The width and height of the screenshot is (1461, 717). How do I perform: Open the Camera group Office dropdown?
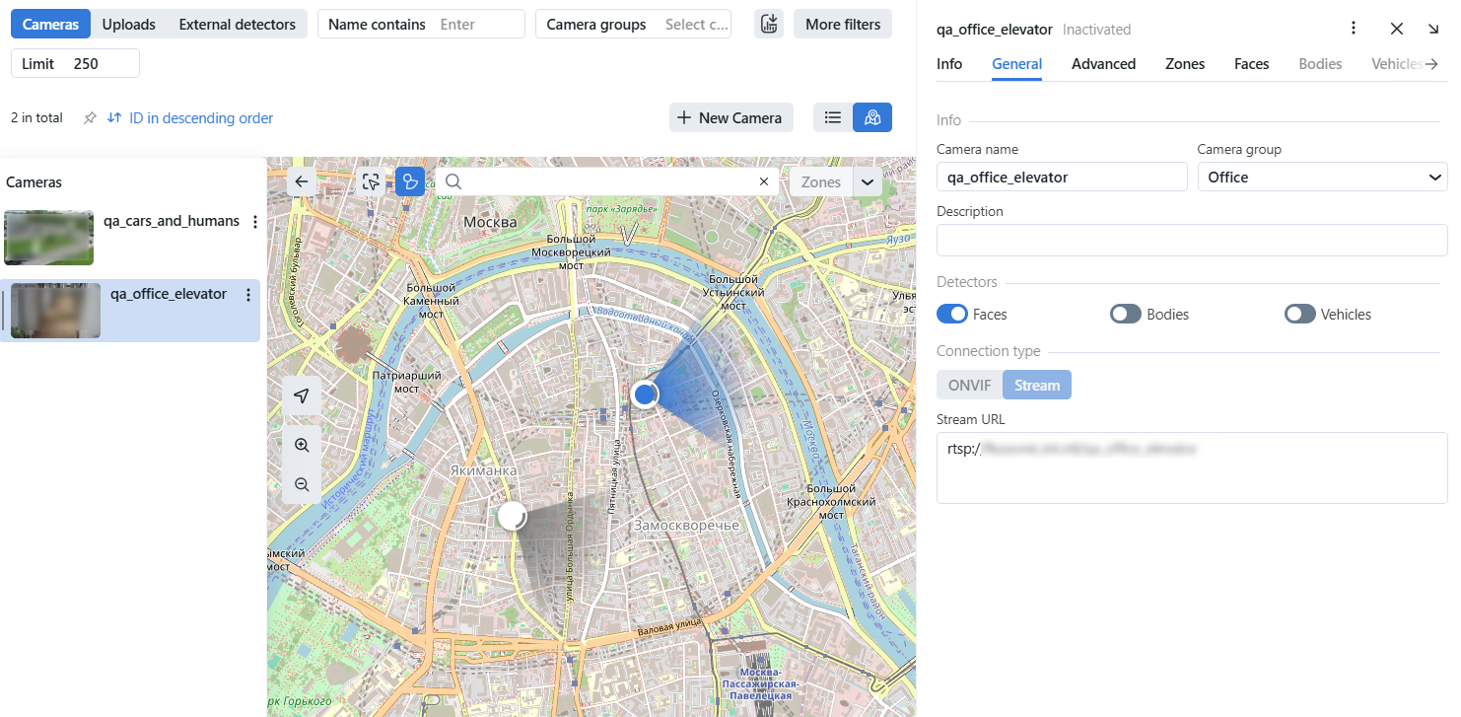1321,178
